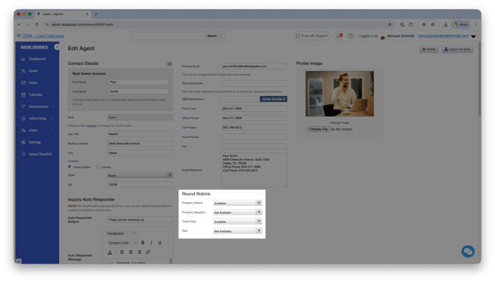Expand the account dropdown arrow

pos(474,37)
